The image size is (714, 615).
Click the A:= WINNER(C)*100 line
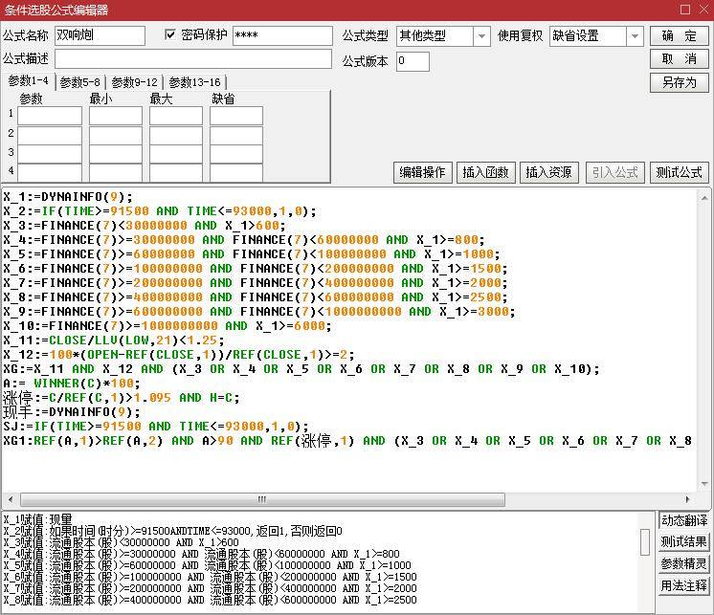(x=72, y=384)
